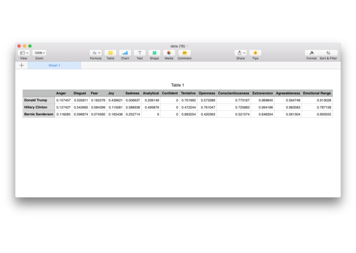Select the Agreeableness column header

point(288,93)
